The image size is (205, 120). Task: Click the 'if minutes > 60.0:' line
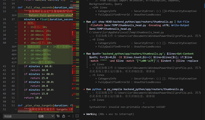38,66
